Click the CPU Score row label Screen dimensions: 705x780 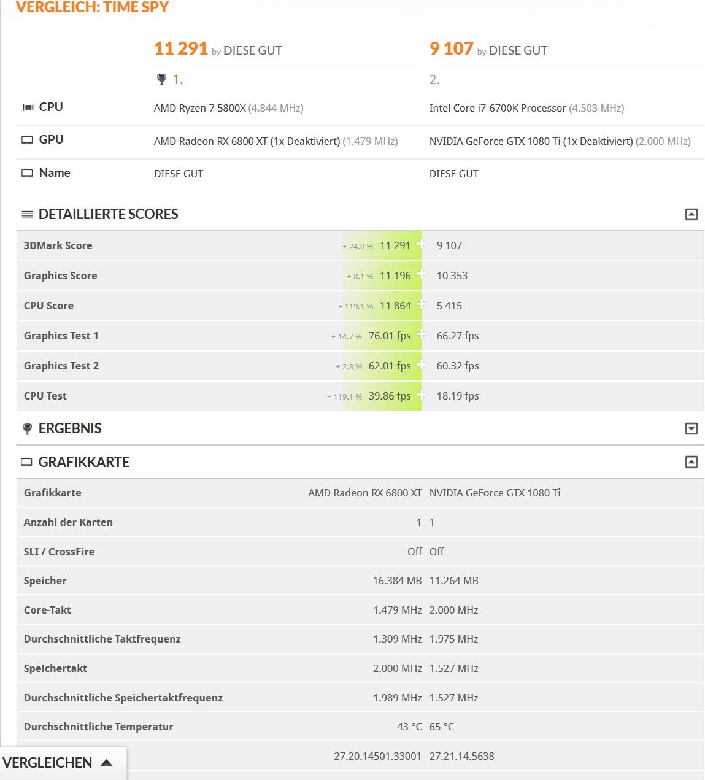click(x=48, y=306)
